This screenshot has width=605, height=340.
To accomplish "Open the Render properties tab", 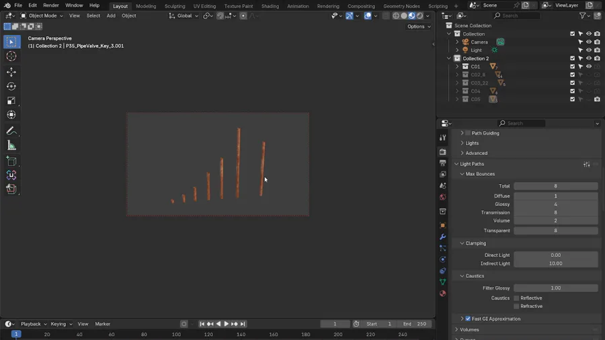I will pyautogui.click(x=442, y=152).
